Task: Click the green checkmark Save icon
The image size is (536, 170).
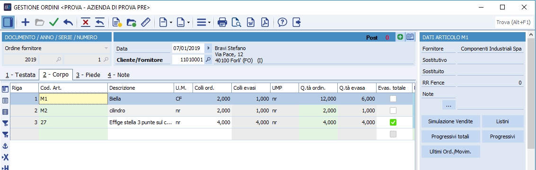Action: [54, 23]
